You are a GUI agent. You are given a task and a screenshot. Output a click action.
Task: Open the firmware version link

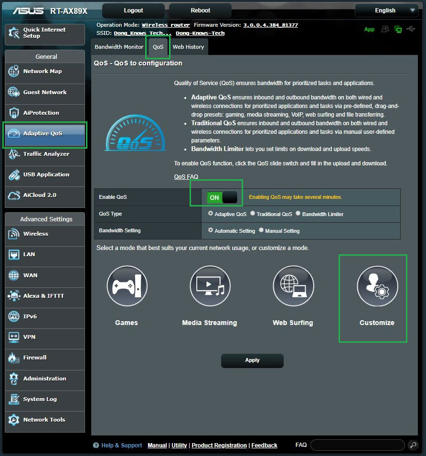(x=270, y=25)
